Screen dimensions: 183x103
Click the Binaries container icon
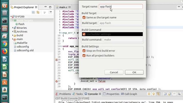15,28
